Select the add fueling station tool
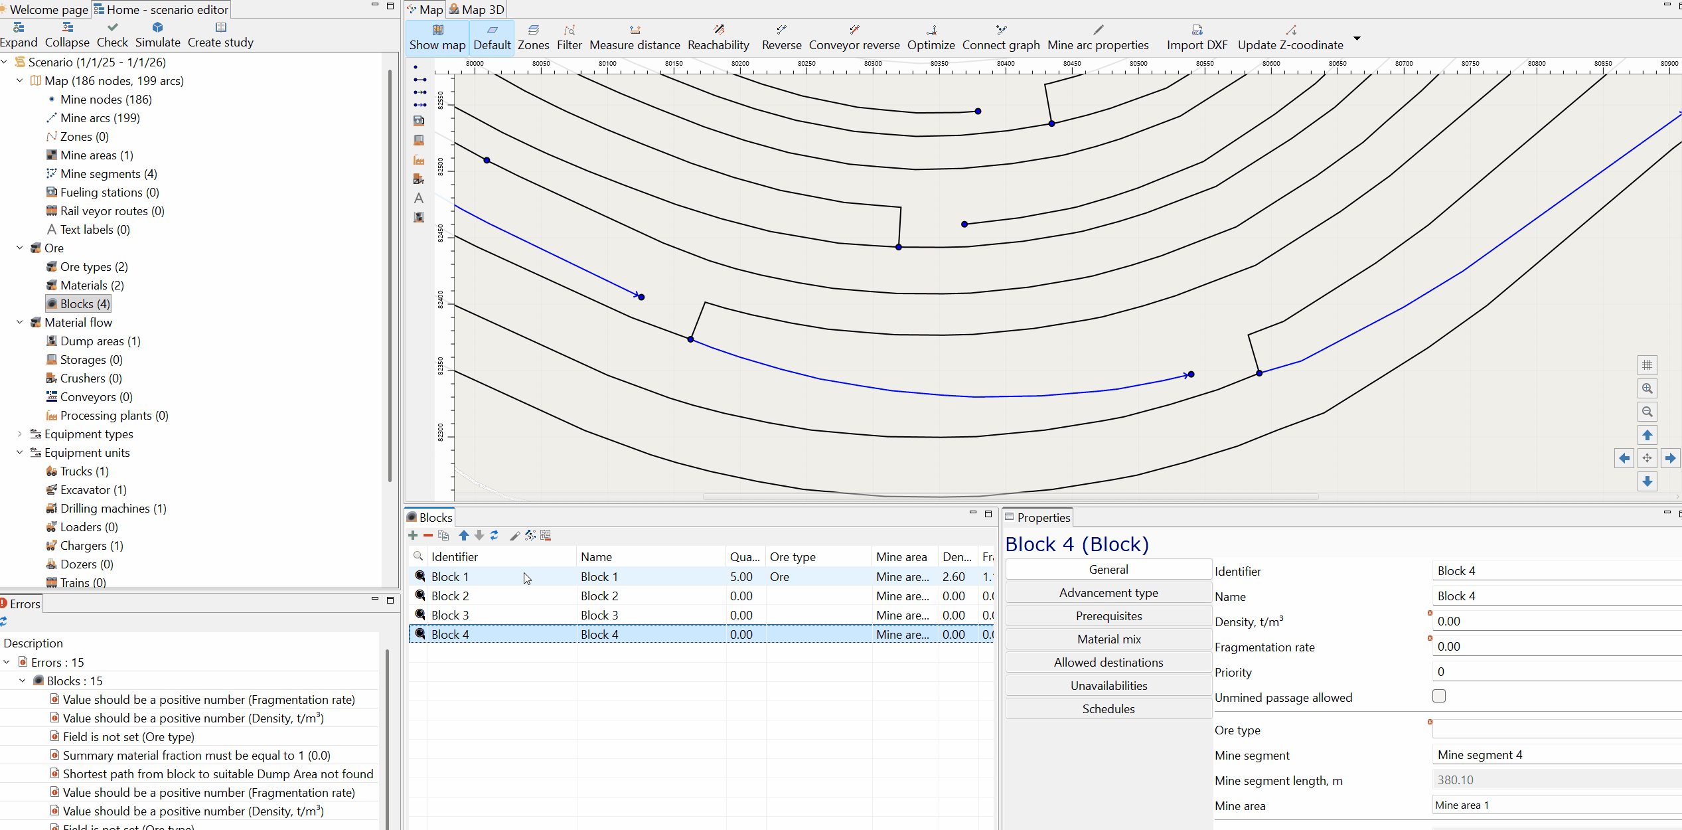 point(419,121)
